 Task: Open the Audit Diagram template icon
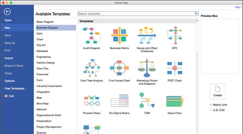click(92, 35)
